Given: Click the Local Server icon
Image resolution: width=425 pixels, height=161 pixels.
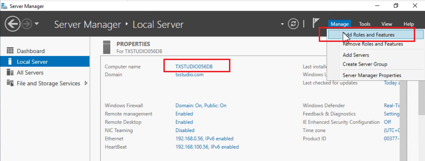Looking at the screenshot, I should pyautogui.click(x=10, y=62).
